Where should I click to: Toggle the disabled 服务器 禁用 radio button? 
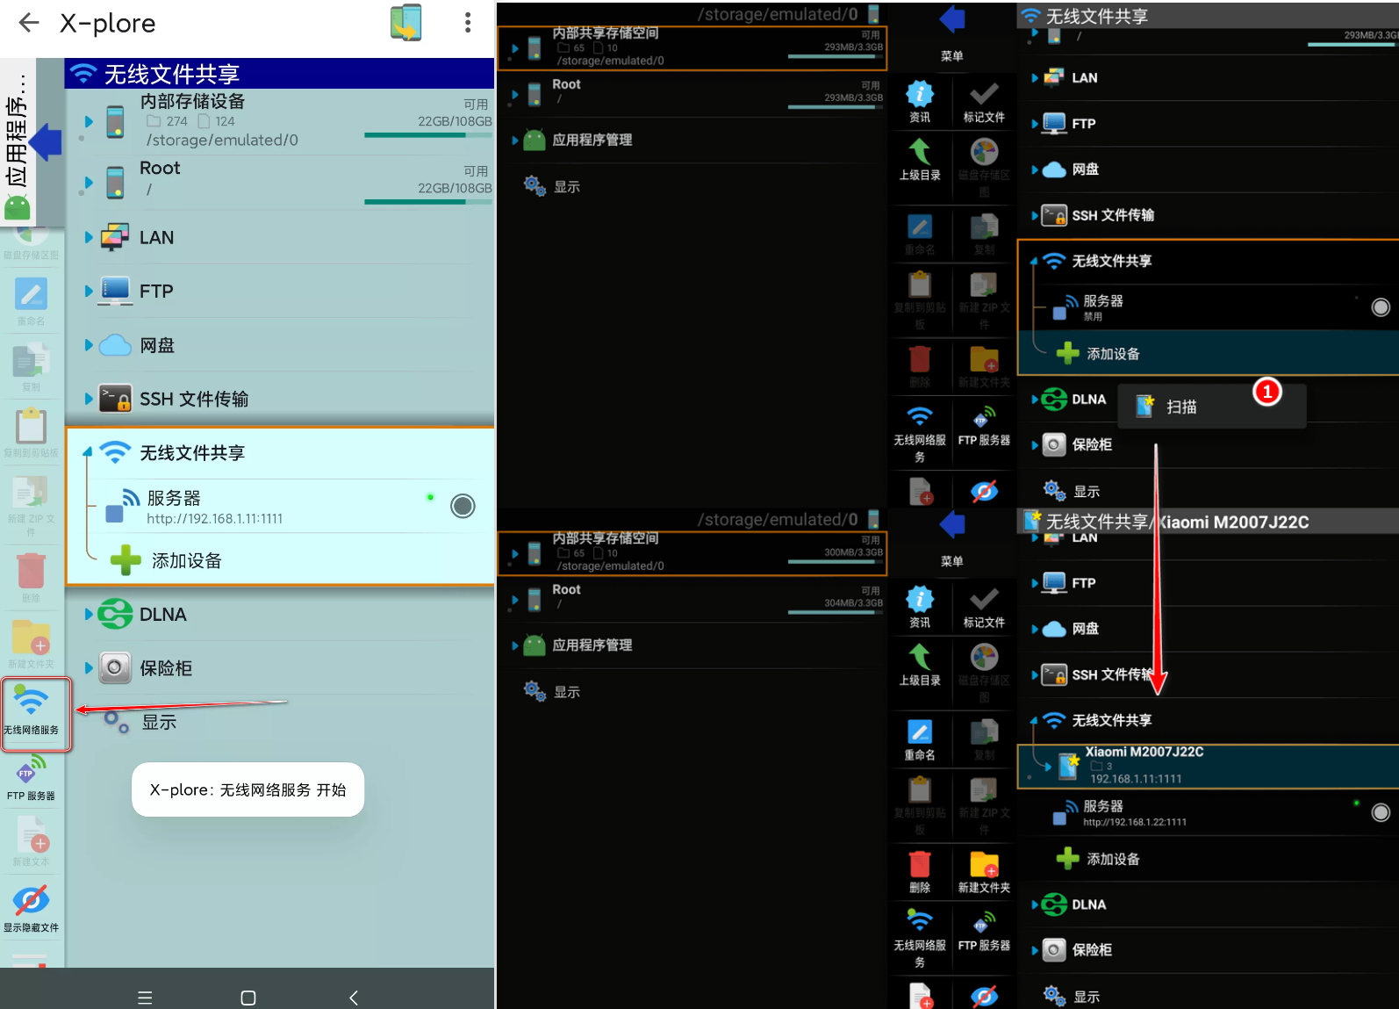click(x=1381, y=307)
